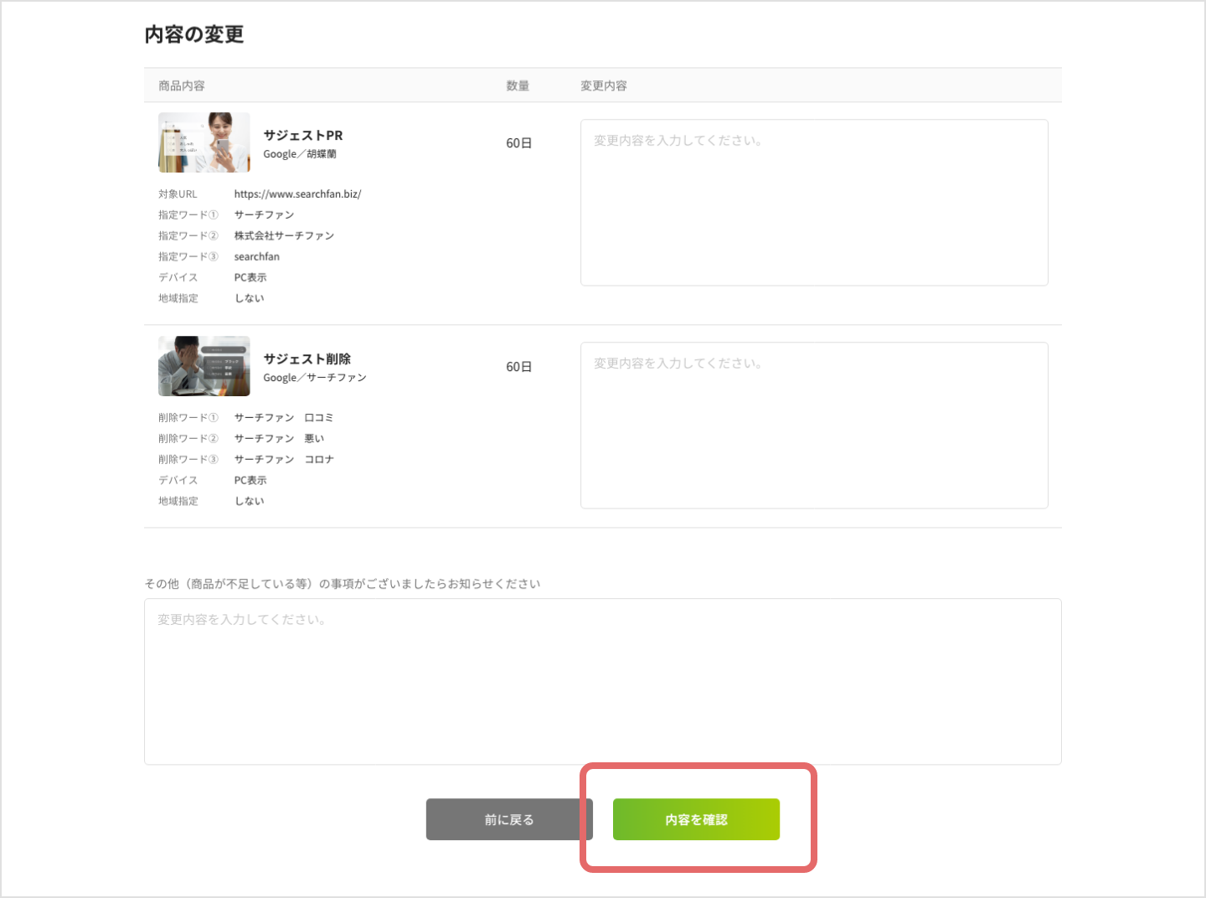
Task: Click the サジェスト削除 product thumbnail
Action: [204, 366]
